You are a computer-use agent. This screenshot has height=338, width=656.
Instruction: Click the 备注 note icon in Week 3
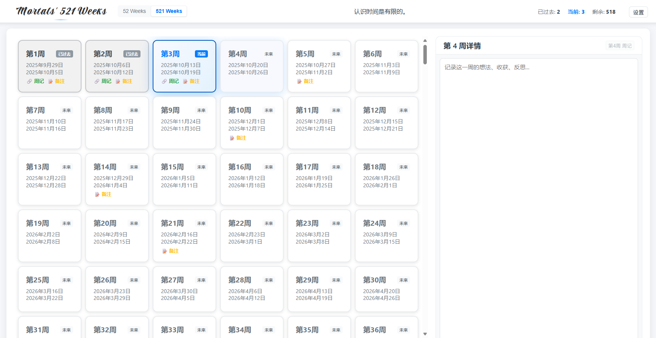pos(185,81)
